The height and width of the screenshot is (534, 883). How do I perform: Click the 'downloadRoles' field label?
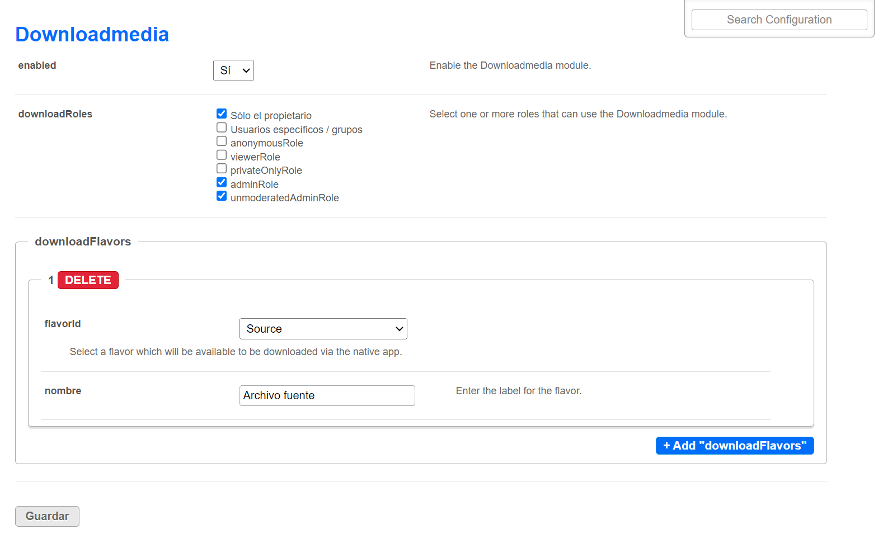[55, 114]
